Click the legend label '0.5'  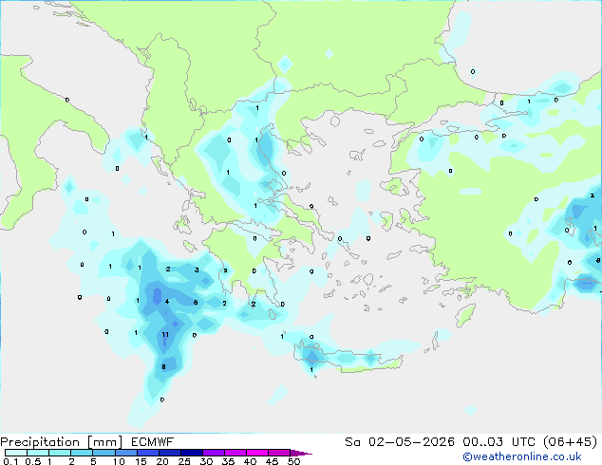click(x=33, y=461)
